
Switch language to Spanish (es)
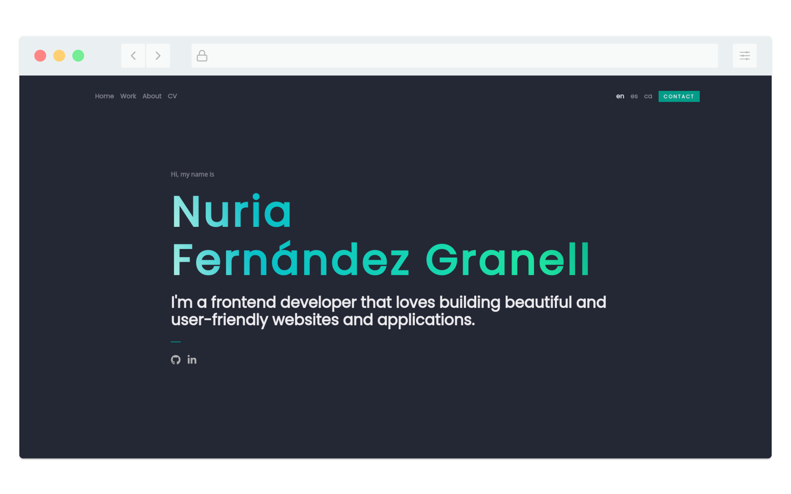click(x=634, y=96)
